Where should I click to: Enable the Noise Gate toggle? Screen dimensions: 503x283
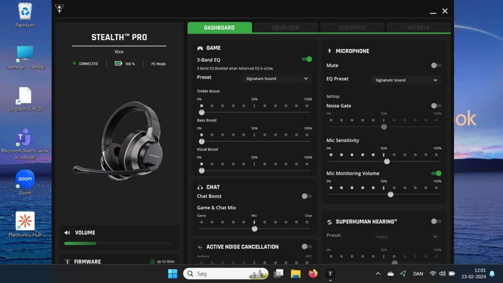[x=436, y=106]
